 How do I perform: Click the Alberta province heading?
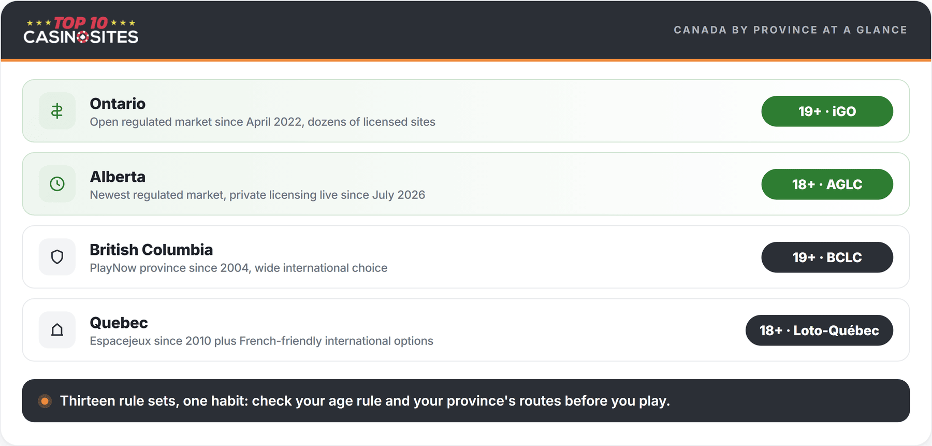coord(118,177)
